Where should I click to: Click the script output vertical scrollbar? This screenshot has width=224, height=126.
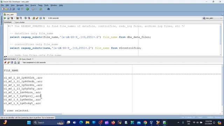[222, 89]
